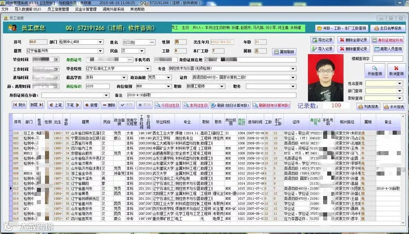Screen dimensions: 409x234
Task: Go to first record with 到头
Action: click(x=19, y=105)
